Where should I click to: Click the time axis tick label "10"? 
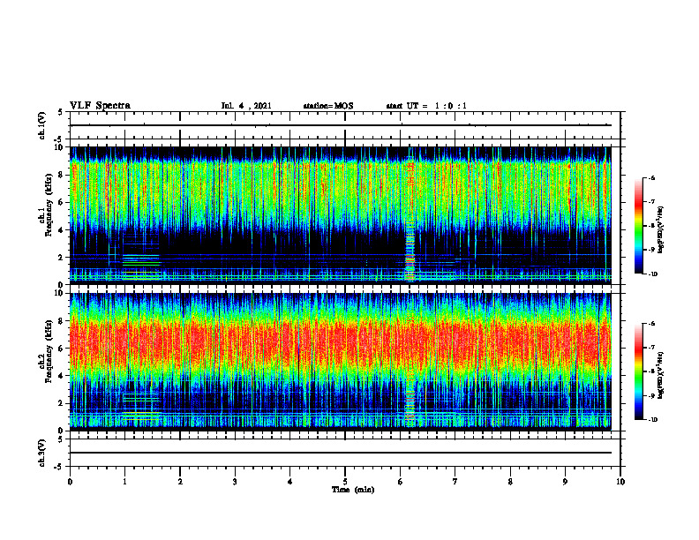pos(620,482)
